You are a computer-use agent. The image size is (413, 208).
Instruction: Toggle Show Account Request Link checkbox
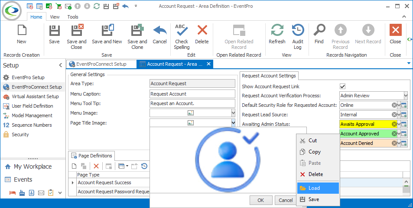[x=343, y=86]
